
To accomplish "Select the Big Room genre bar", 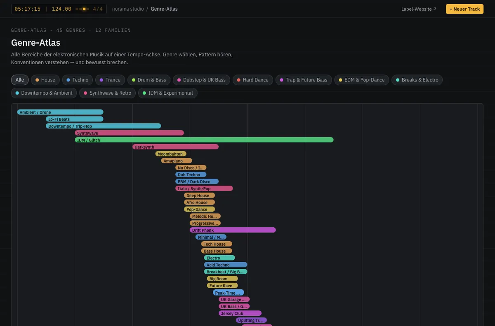I will 223,279.
